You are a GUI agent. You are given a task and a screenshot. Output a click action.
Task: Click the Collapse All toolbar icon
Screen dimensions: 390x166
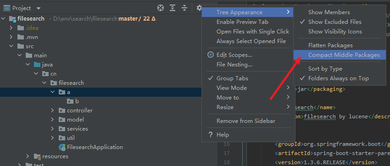coord(184,8)
